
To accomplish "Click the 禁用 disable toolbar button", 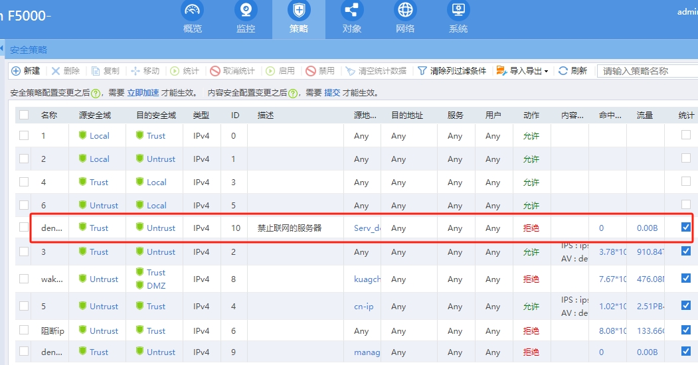I will coord(321,71).
